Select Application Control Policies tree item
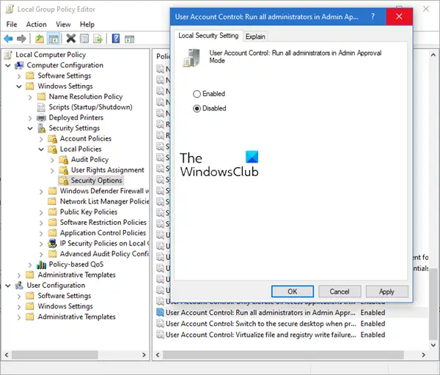The width and height of the screenshot is (440, 375). click(x=103, y=233)
